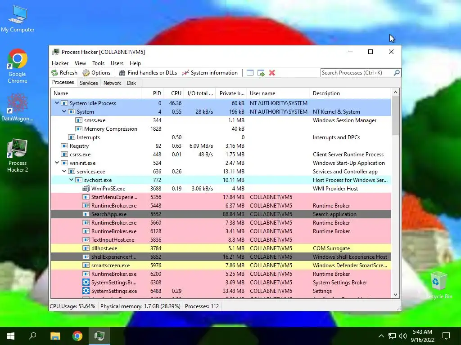Open the Help menu

pyautogui.click(x=135, y=63)
